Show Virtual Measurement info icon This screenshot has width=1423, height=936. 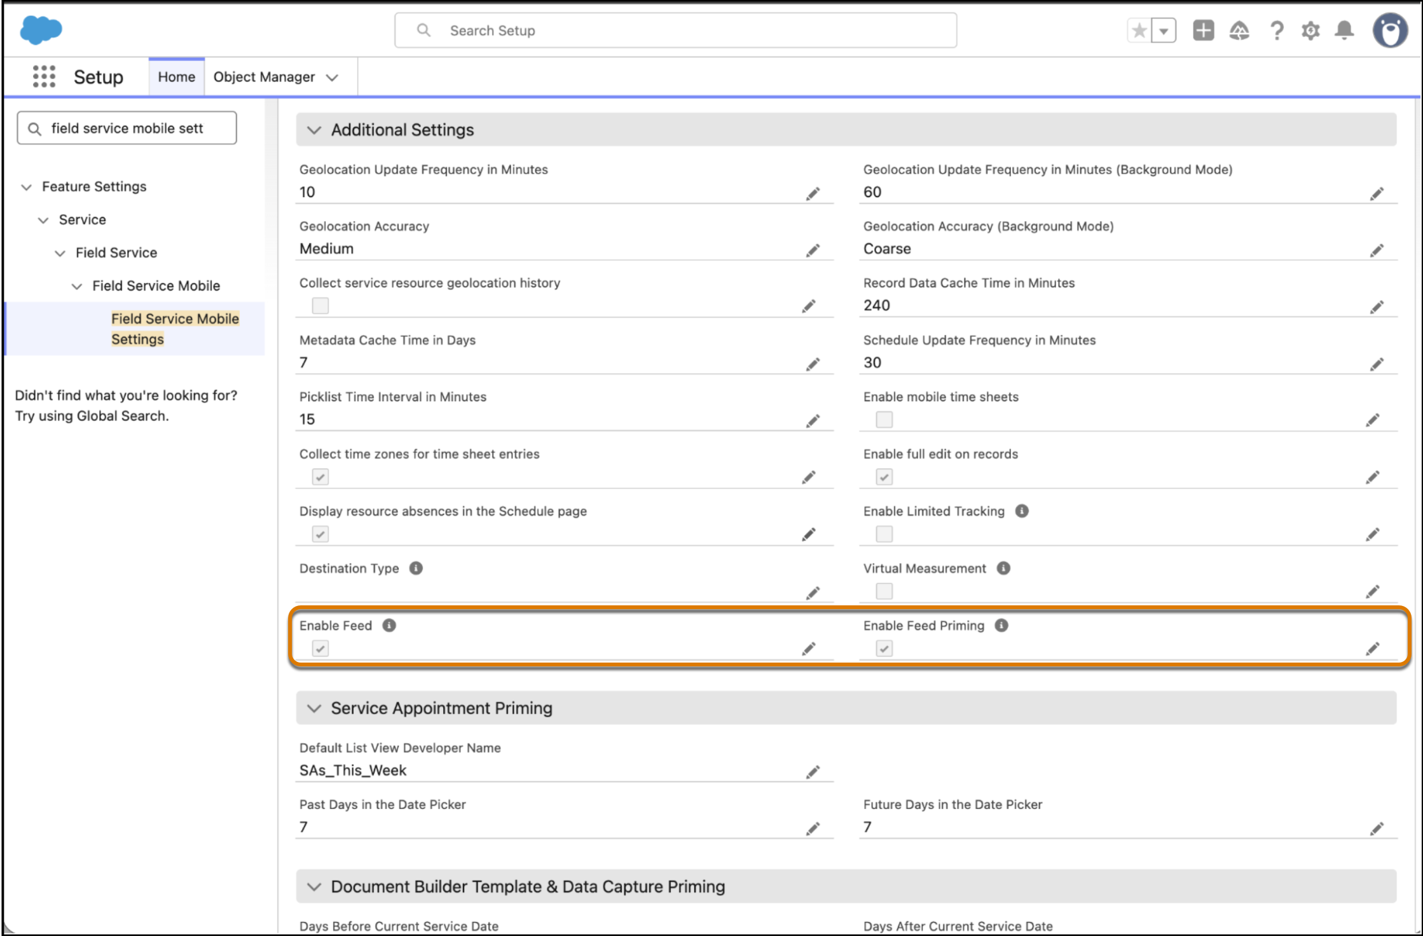[x=1003, y=568]
